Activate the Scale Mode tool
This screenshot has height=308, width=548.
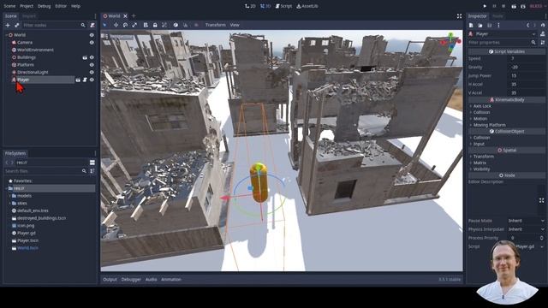tap(134, 25)
